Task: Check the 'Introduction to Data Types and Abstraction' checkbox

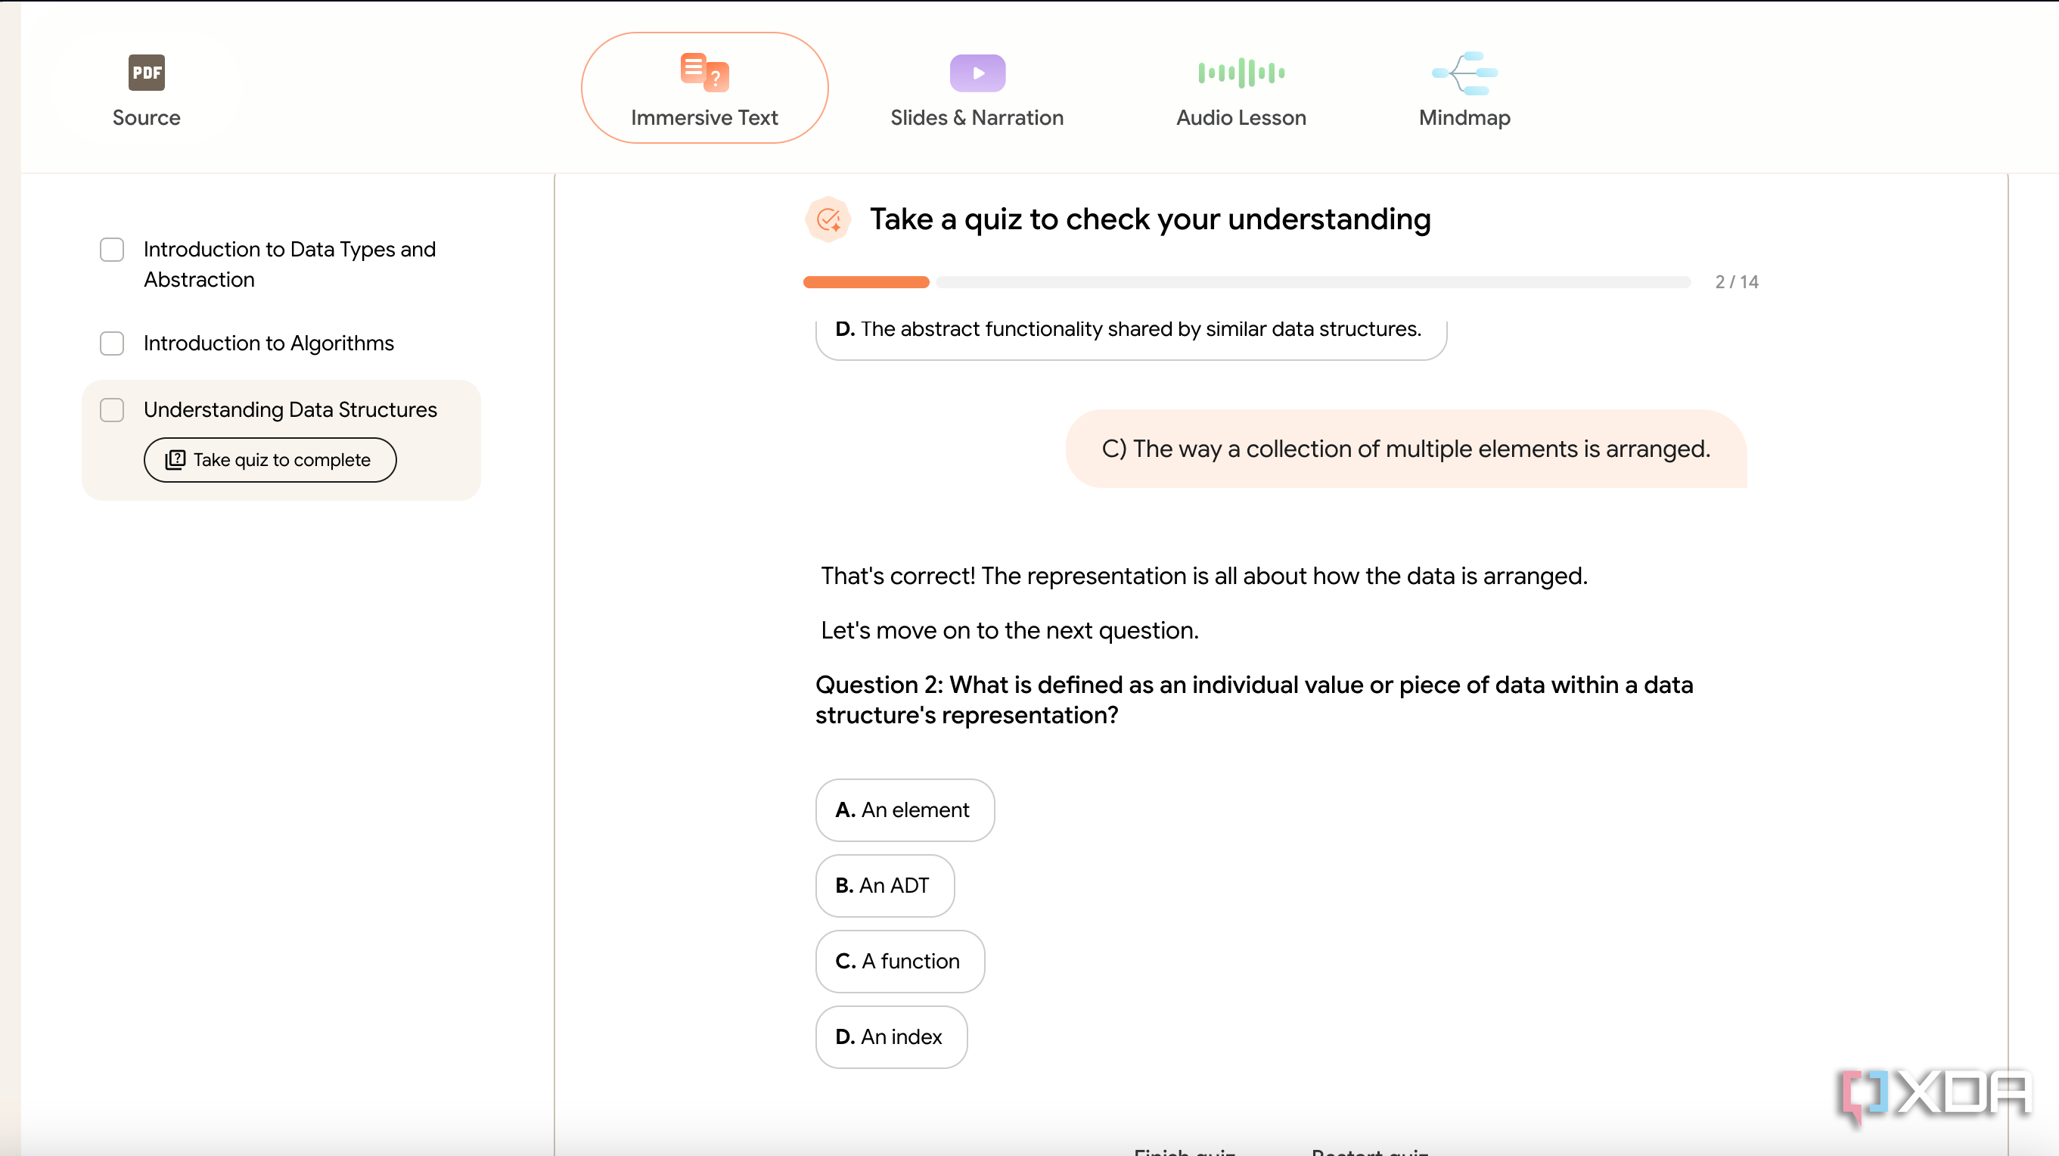Action: [112, 250]
